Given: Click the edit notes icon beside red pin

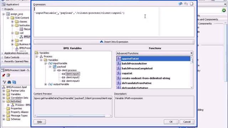Looking at the screenshot, I should 8,75.
